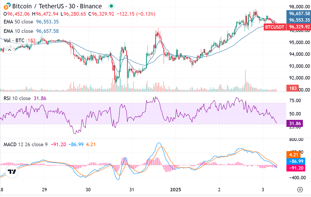
Task: Select the Vol · BTC legend label
Action: point(14,41)
